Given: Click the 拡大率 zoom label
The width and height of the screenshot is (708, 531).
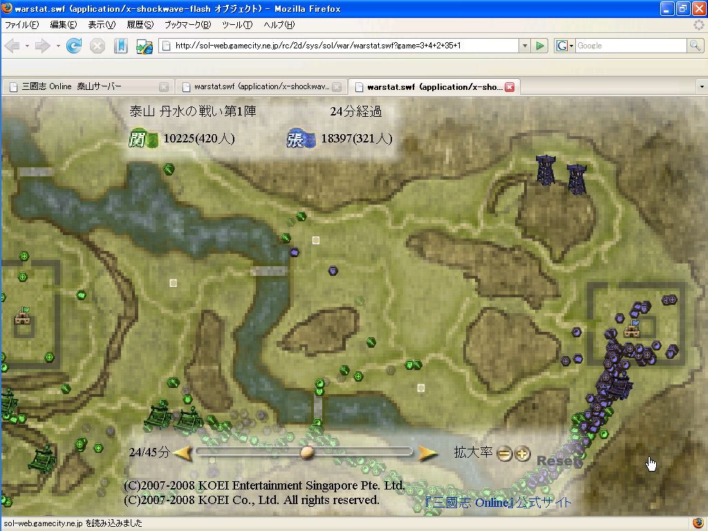Looking at the screenshot, I should pos(473,452).
